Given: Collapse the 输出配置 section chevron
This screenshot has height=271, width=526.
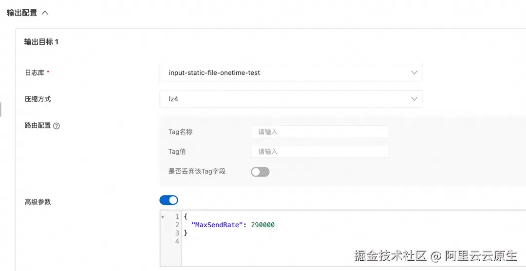Looking at the screenshot, I should (x=45, y=13).
